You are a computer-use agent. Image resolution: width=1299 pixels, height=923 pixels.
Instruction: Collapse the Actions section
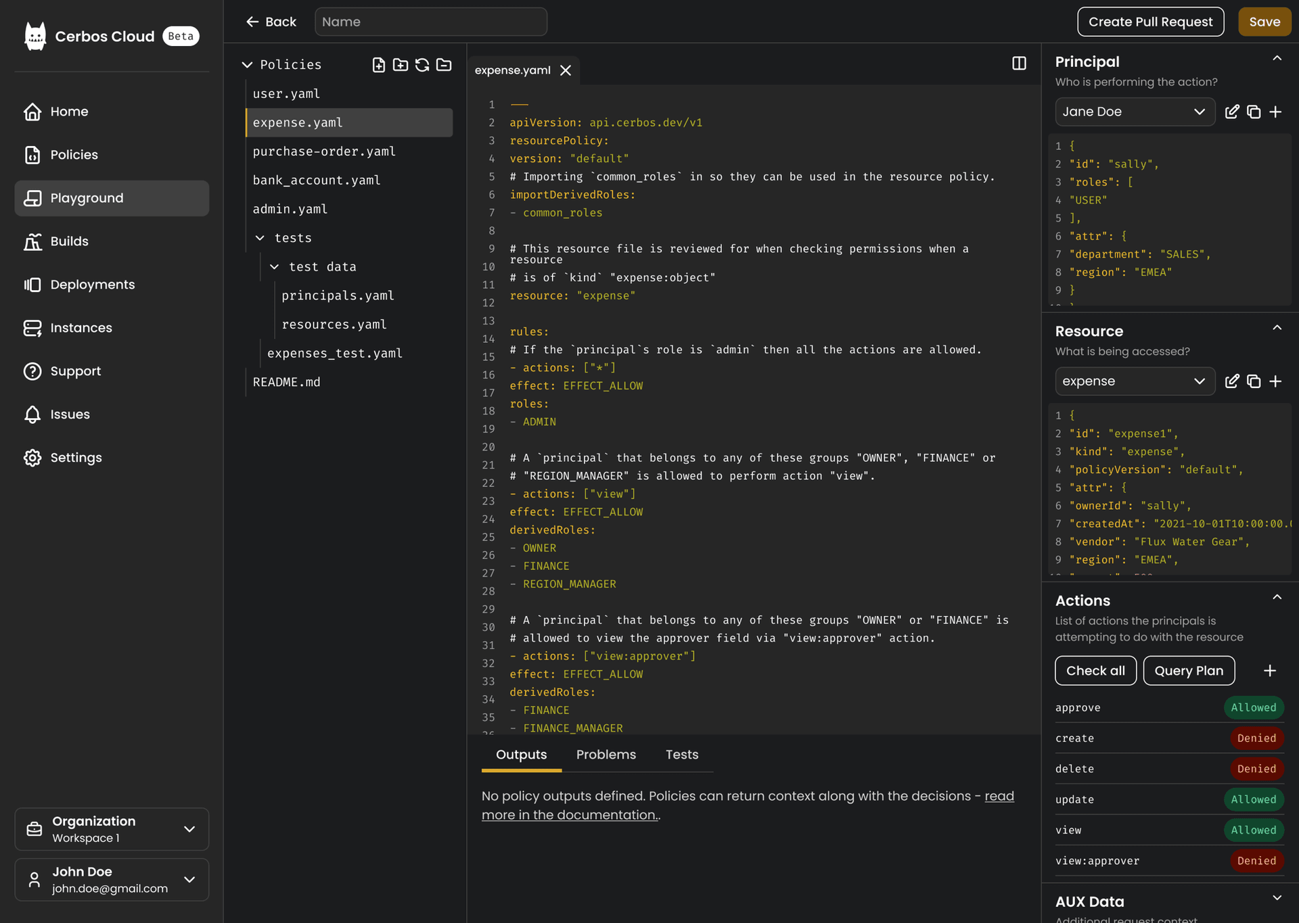(x=1277, y=598)
